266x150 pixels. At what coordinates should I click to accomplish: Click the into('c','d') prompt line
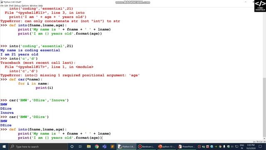click(x=23, y=58)
